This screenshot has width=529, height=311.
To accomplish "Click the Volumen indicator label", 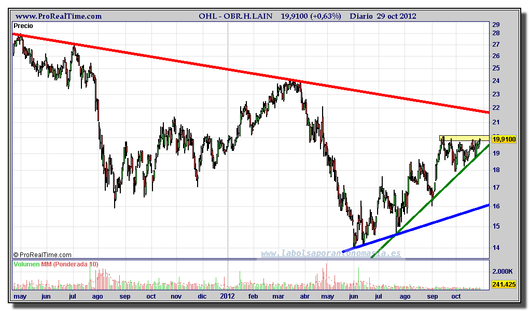I will [26, 264].
